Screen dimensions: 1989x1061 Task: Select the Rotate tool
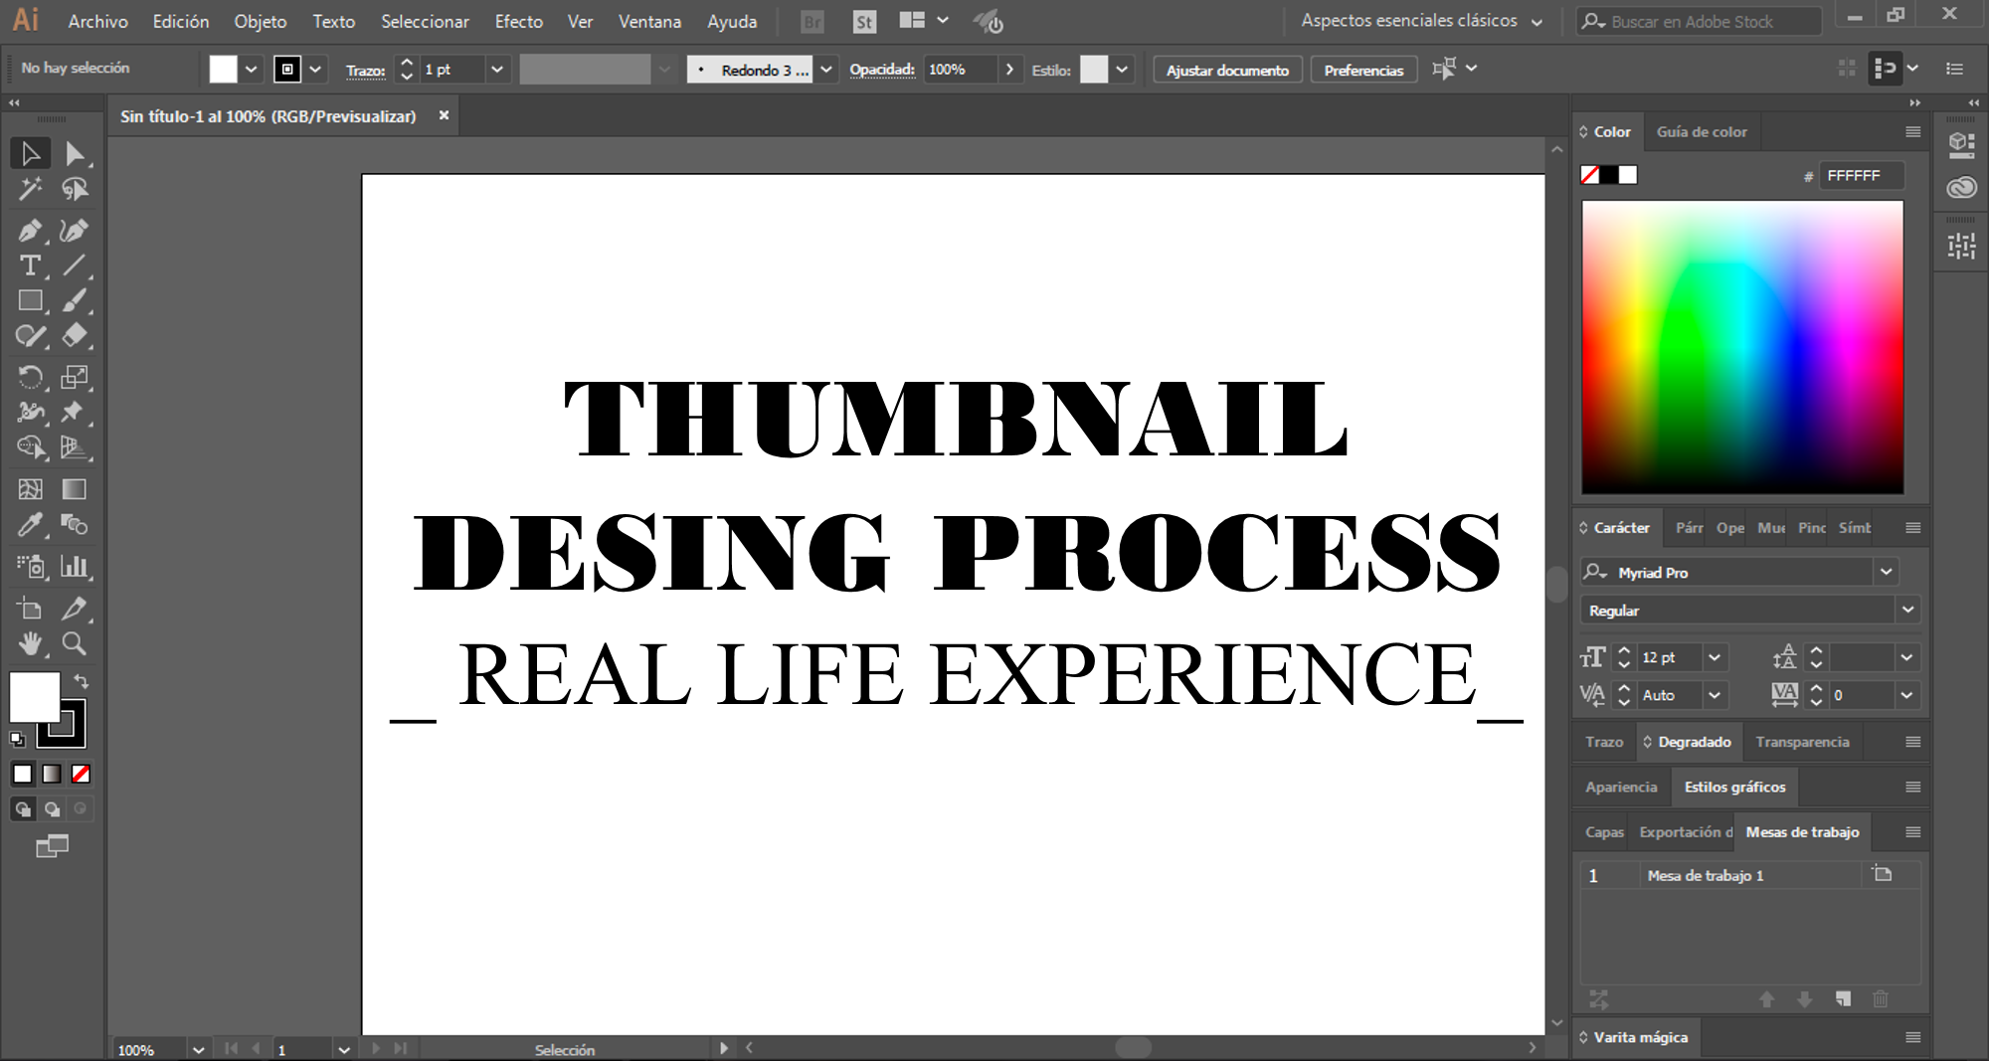(x=30, y=377)
